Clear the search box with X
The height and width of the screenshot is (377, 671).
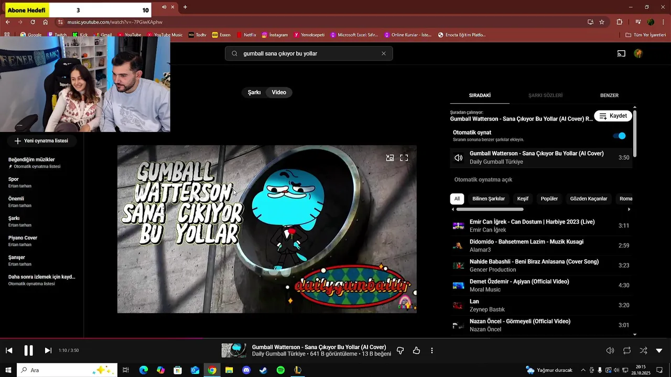click(x=384, y=53)
